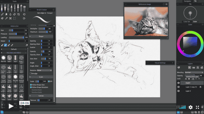Image resolution: width=204 pixels, height=114 pixels.
Task: Hide the Layer 2 layer
Action: (x=179, y=91)
